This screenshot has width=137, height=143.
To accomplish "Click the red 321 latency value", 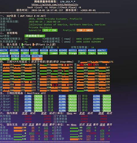I will point(97,65).
